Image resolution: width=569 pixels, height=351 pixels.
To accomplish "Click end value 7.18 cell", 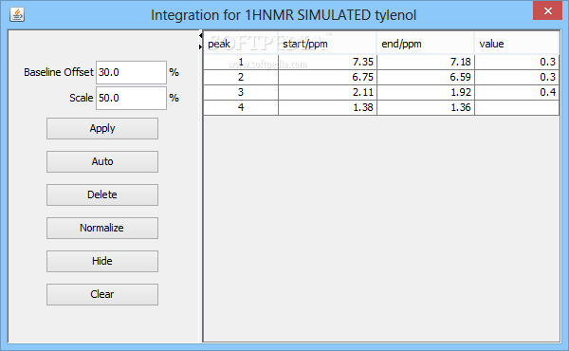I will (x=426, y=62).
